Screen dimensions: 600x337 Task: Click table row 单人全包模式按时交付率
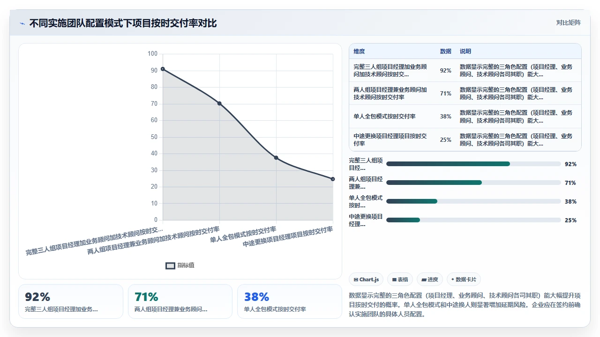pos(465,117)
